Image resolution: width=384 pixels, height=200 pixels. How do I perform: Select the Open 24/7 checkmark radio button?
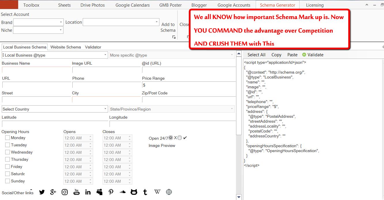click(x=180, y=138)
